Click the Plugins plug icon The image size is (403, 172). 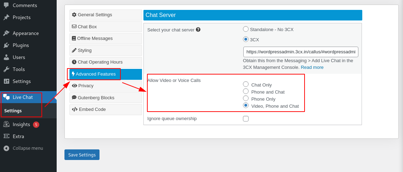pos(6,45)
